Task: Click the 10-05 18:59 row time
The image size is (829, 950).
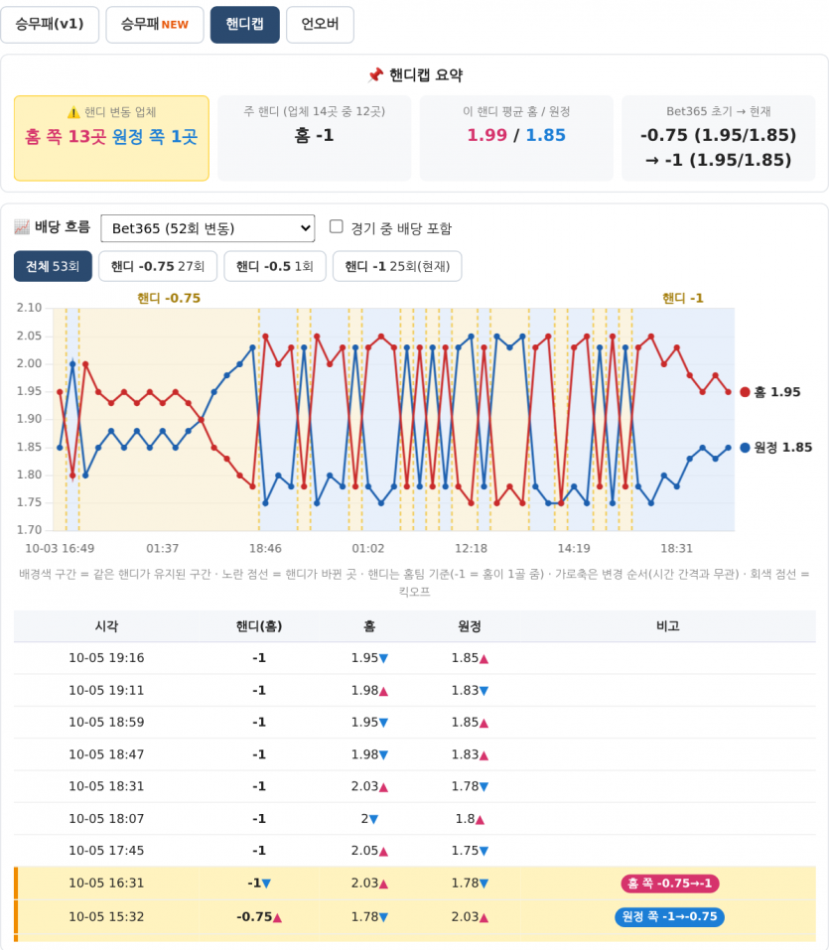Action: point(106,723)
